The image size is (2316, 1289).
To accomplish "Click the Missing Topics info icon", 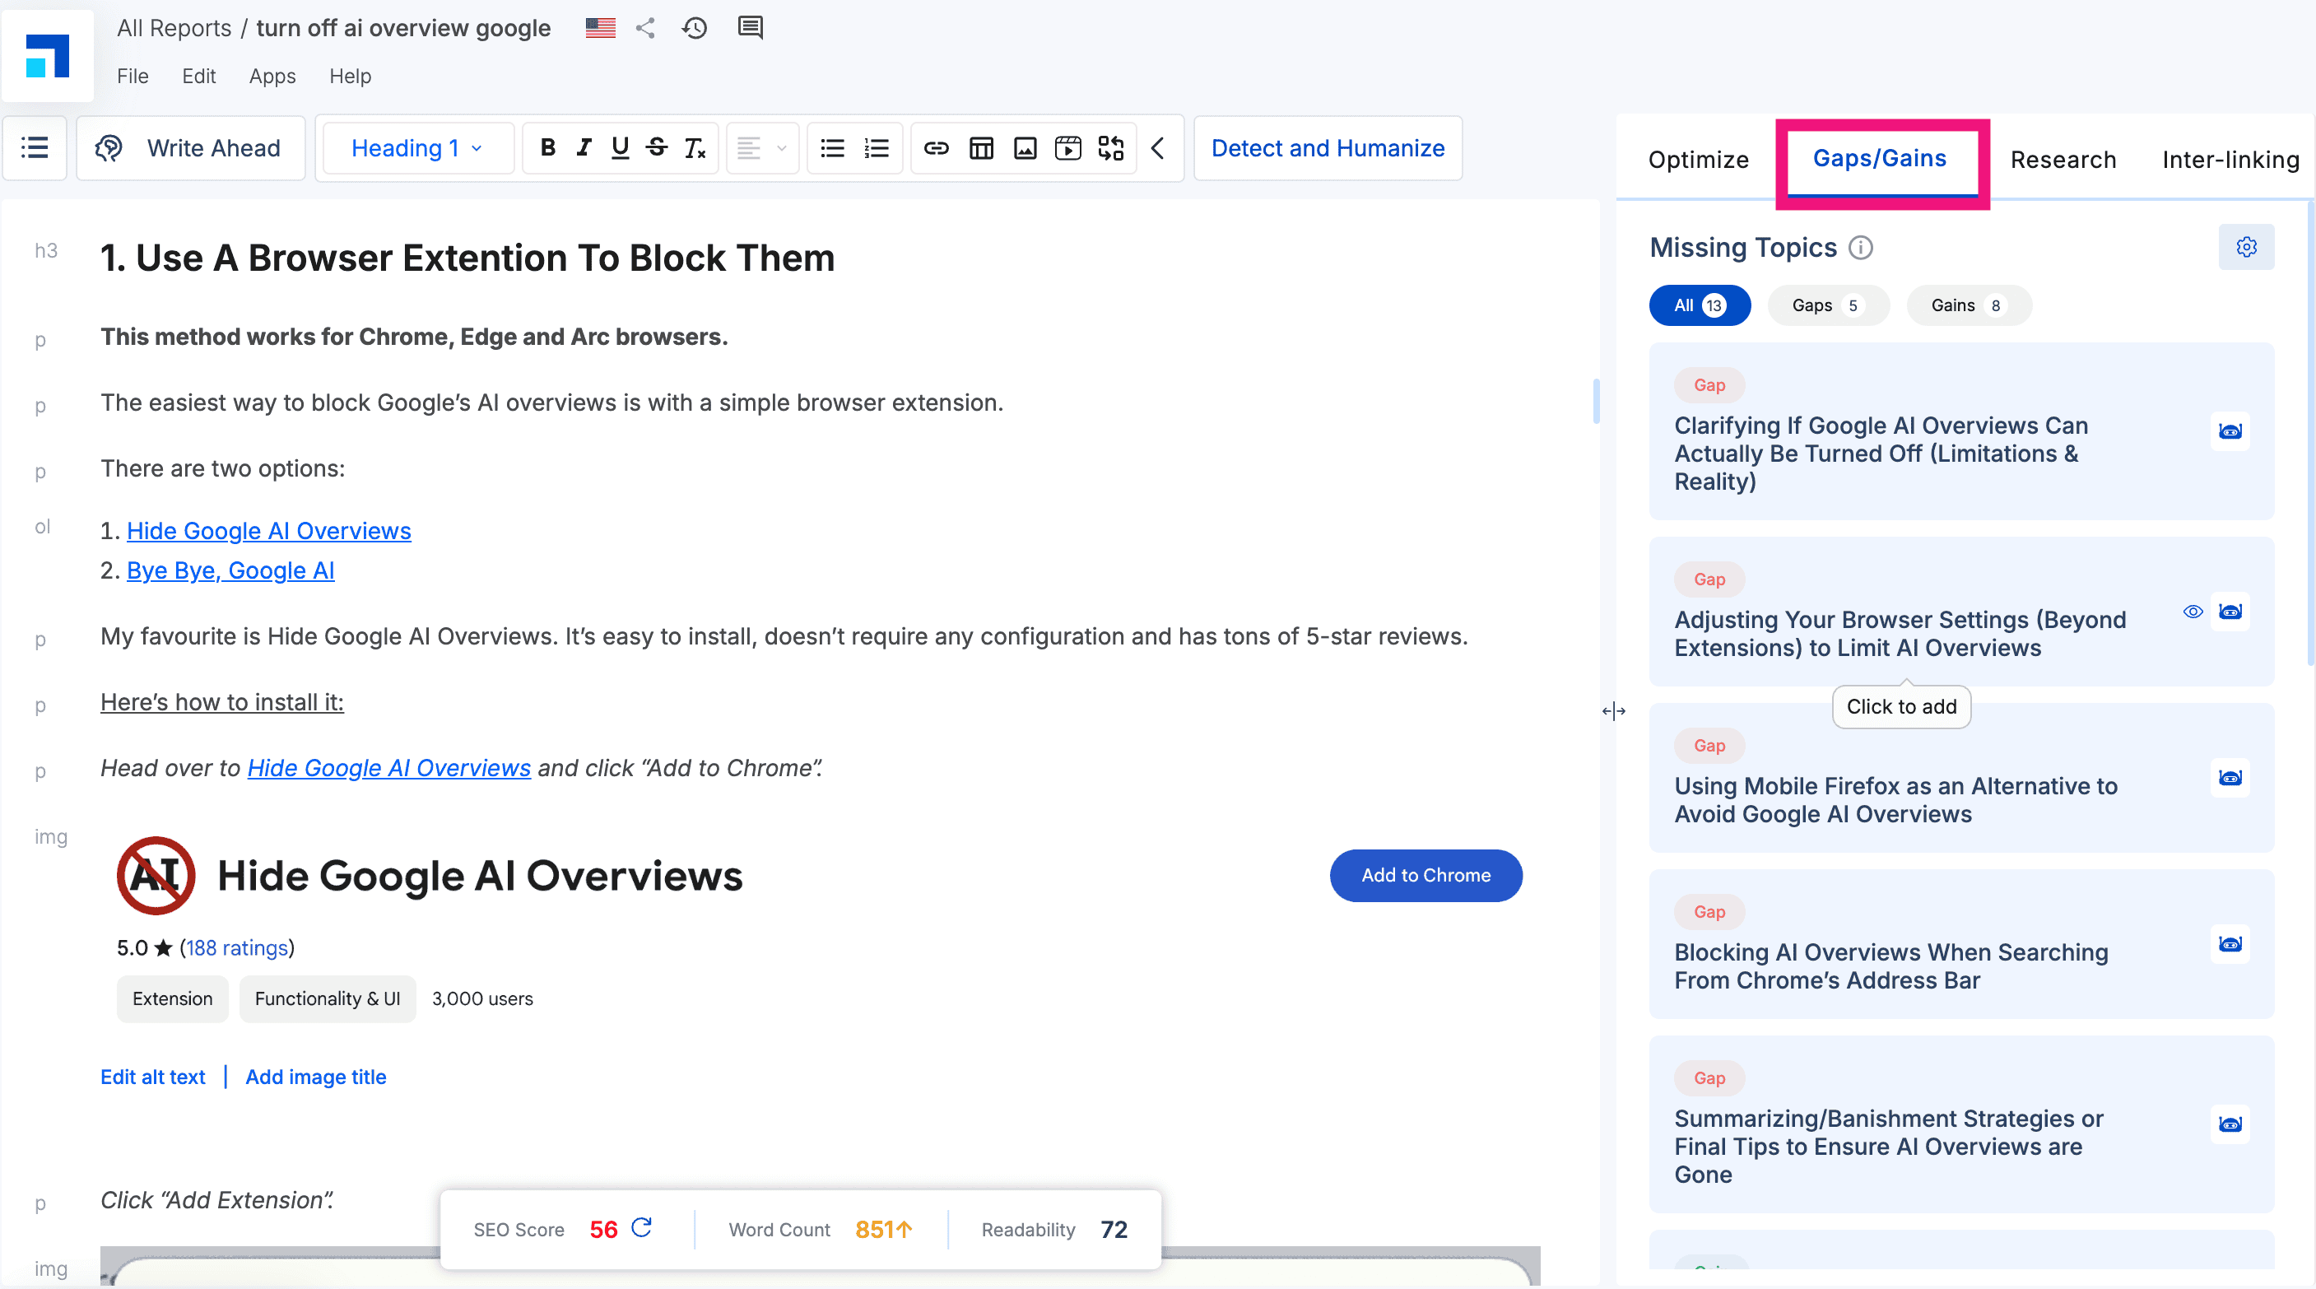I will (1860, 247).
